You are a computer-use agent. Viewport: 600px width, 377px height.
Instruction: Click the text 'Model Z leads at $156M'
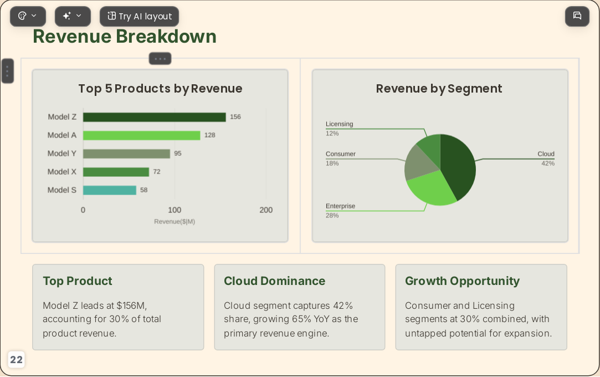click(95, 305)
